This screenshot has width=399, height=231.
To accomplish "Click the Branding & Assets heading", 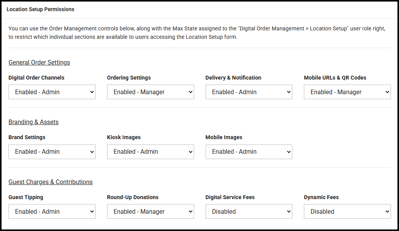I will pyautogui.click(x=34, y=122).
